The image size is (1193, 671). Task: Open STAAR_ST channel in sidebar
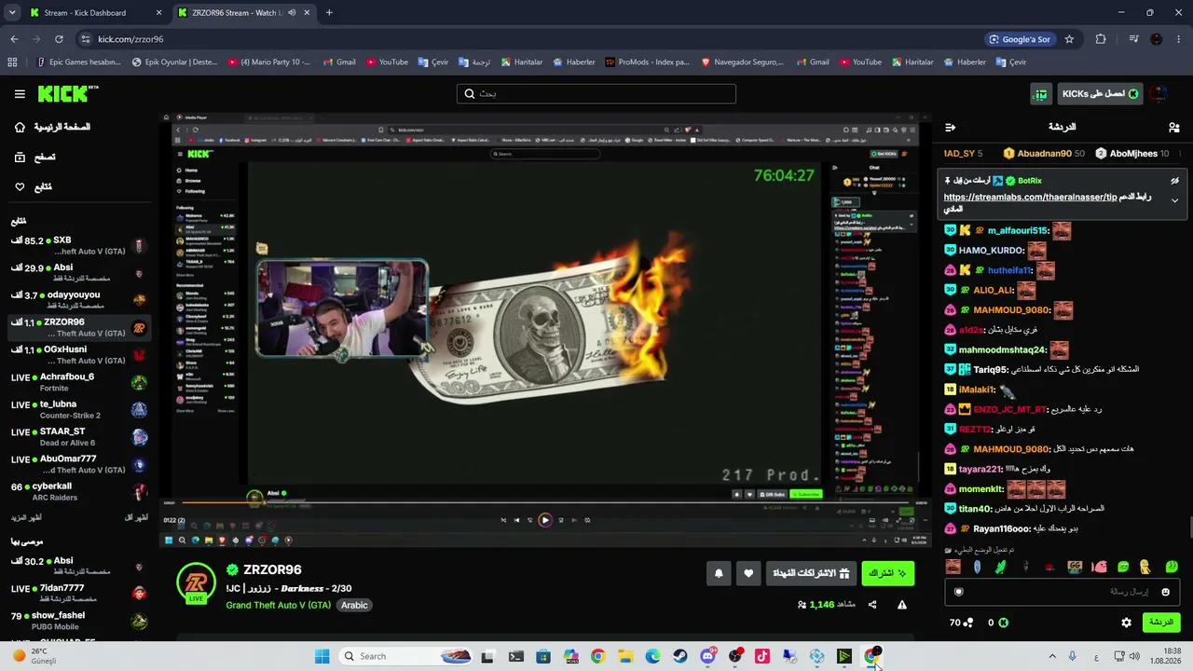coord(79,437)
